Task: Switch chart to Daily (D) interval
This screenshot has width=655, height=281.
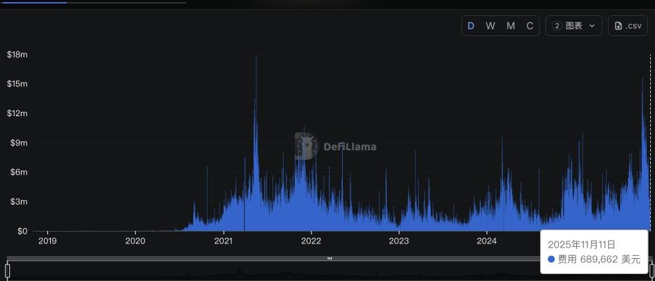Action: coord(471,26)
